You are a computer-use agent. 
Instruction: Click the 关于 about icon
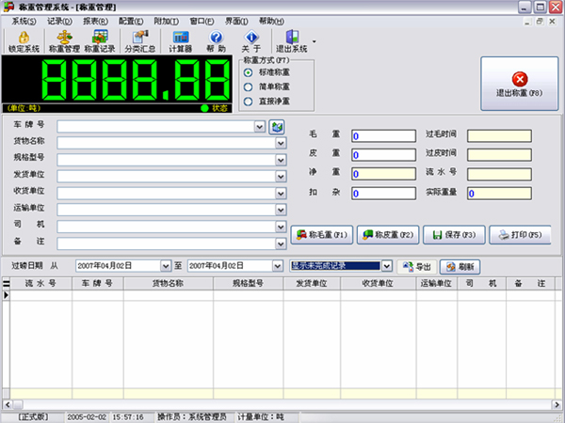(250, 40)
